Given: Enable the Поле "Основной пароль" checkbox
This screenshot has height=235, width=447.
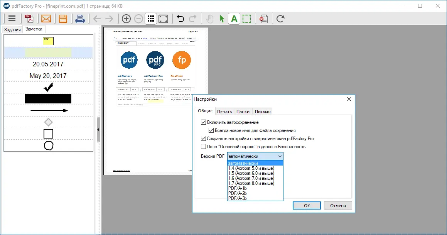Looking at the screenshot, I should click(203, 147).
